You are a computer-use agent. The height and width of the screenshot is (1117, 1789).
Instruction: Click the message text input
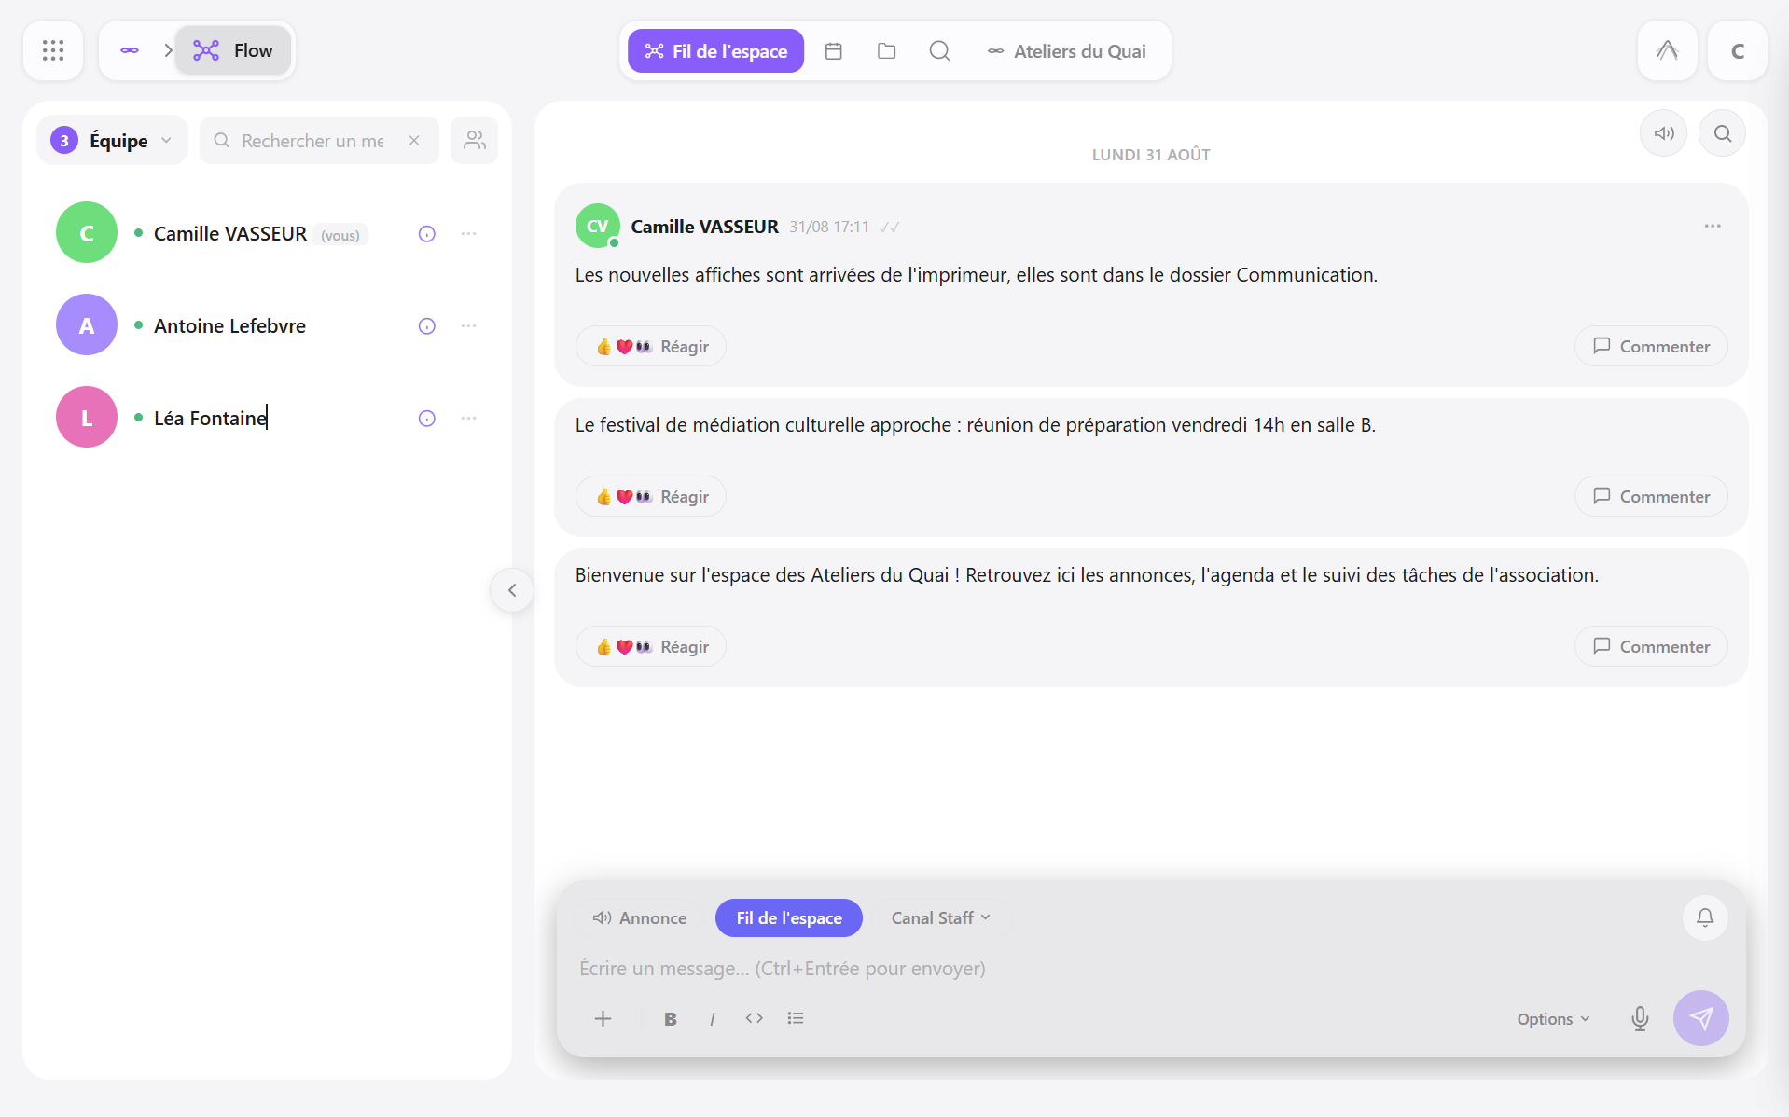point(1151,968)
